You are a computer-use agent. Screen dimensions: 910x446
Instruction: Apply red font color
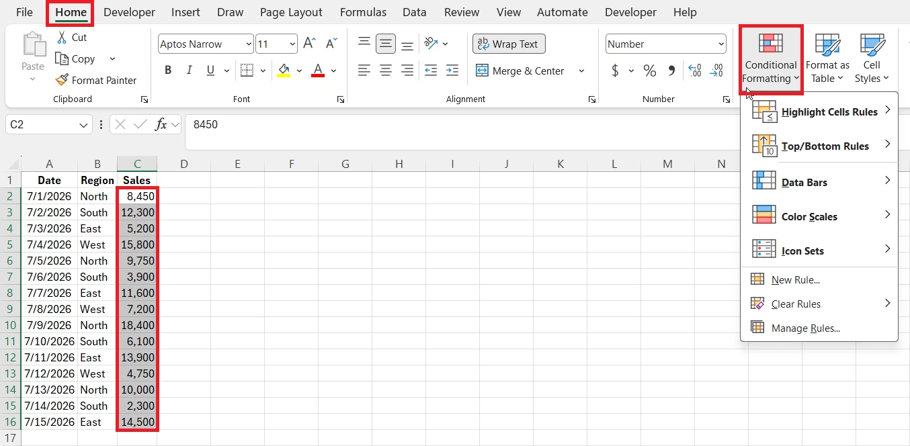[318, 71]
